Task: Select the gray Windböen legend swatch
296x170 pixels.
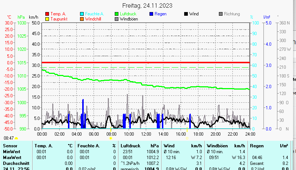Action: coord(117,19)
